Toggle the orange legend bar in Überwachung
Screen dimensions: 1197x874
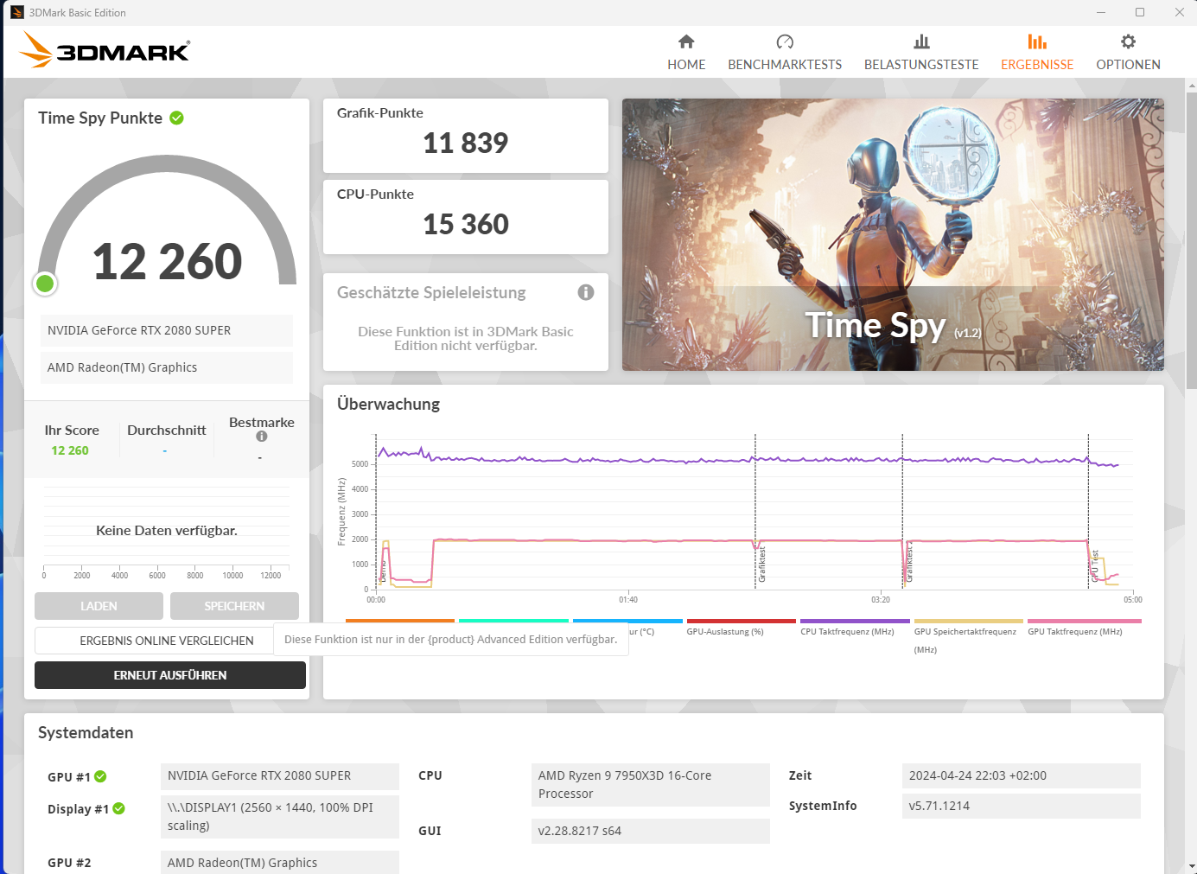pyautogui.click(x=400, y=621)
